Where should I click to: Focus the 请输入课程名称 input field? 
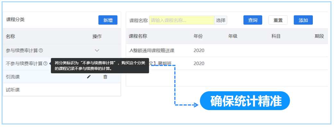click(182, 20)
